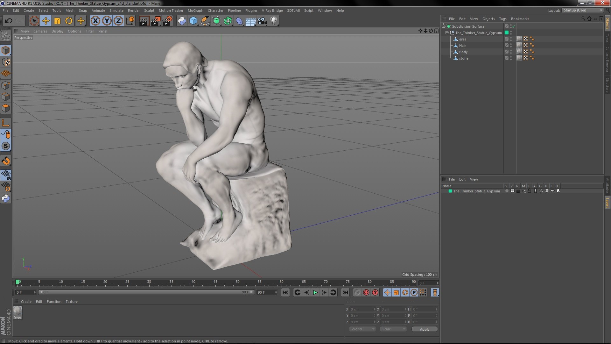Viewport: 611px width, 344px height.
Task: Click the X position coordinate field
Action: click(x=362, y=309)
